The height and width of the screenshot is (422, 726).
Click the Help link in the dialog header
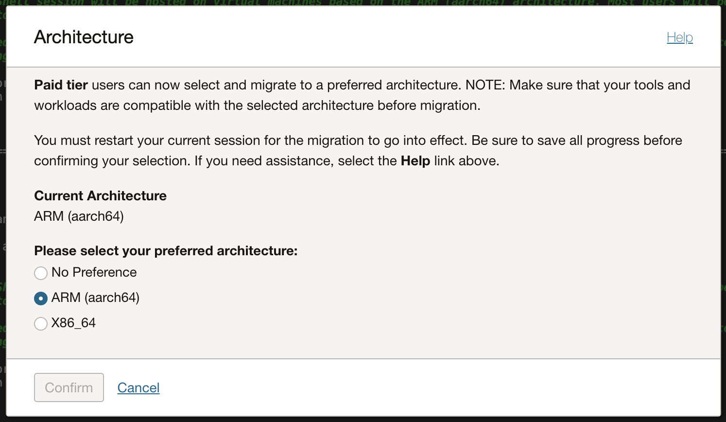click(x=679, y=37)
